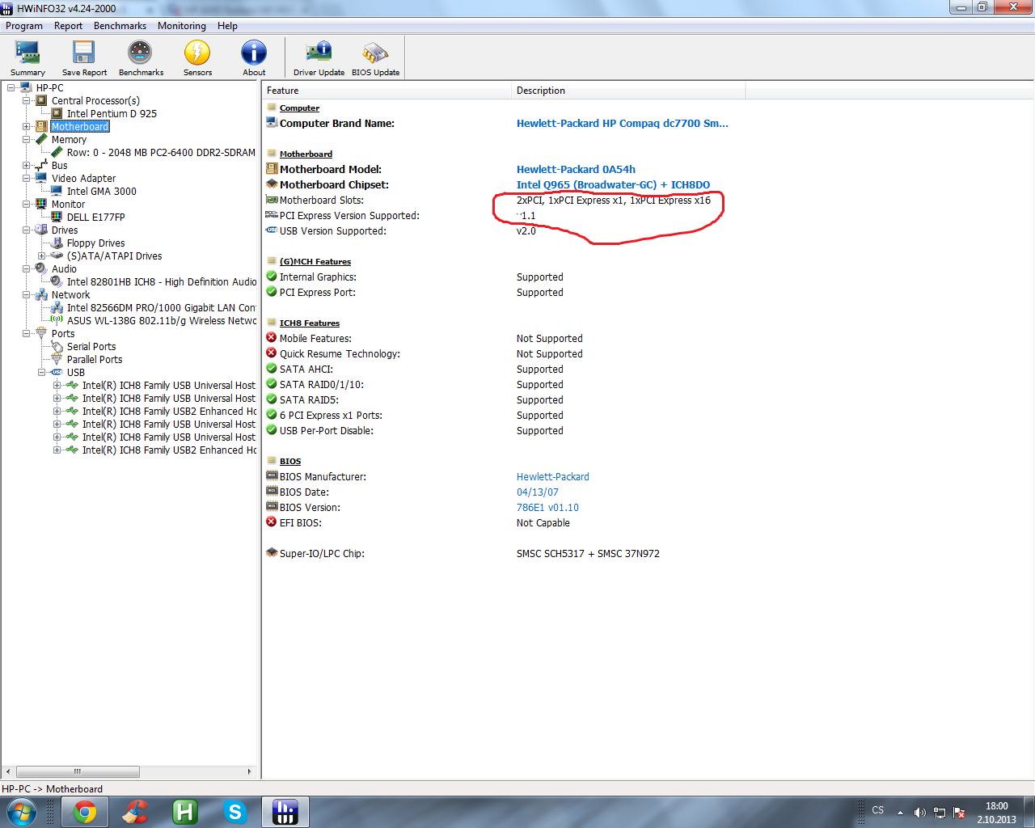Collapse the USB tree node
Viewport: 1035px width, 828px height.
pos(42,372)
